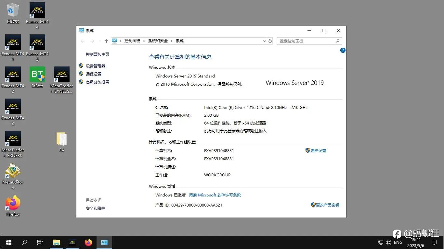Open the Windows Start menu
Viewport: 444px width, 249px height.
click(9, 243)
